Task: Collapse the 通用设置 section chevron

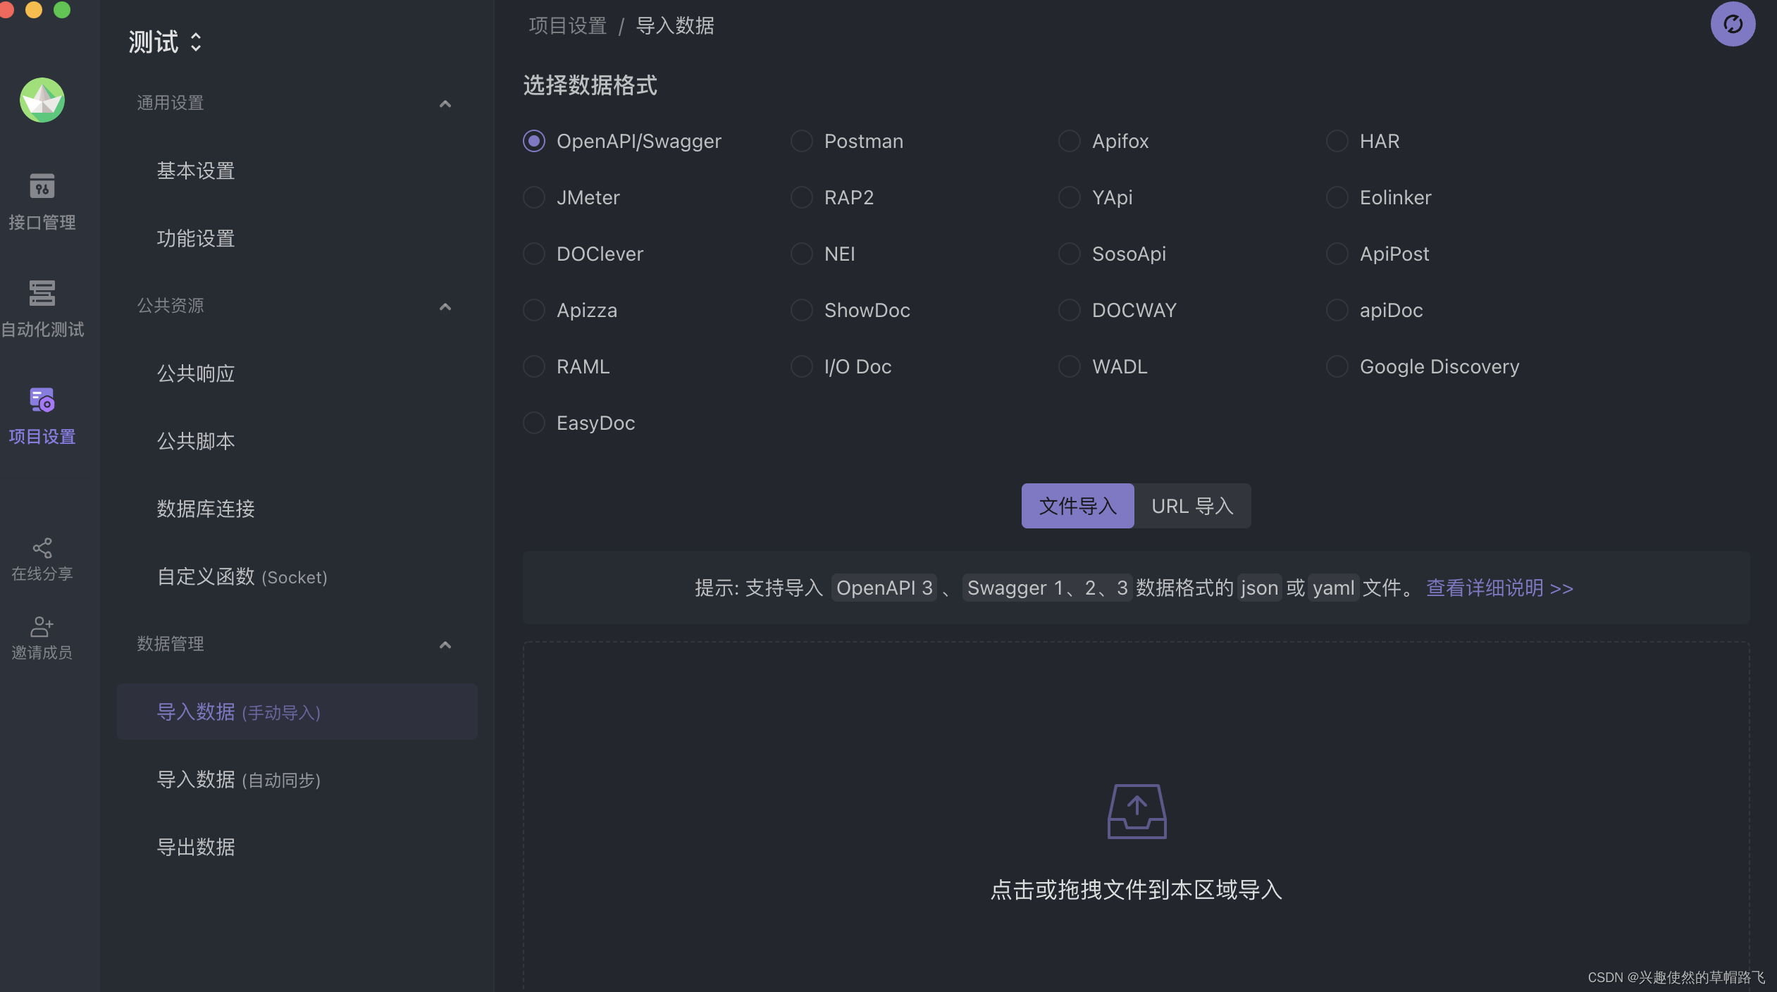Action: pyautogui.click(x=445, y=104)
